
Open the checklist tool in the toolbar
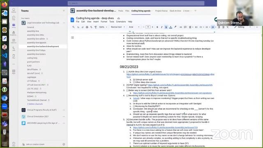201,27
